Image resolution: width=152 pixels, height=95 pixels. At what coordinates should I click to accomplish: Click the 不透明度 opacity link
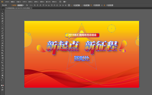click(14, 5)
